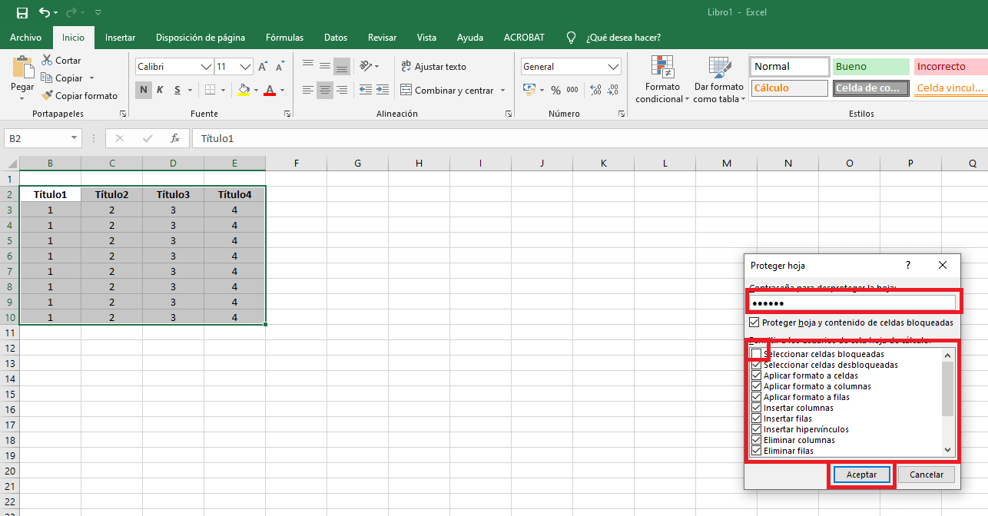
Task: Toggle Proteger hoja y contenido checkbox
Action: 754,322
